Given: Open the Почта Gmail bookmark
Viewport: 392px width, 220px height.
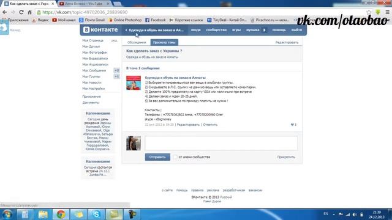Looking at the screenshot, I should coord(92,20).
